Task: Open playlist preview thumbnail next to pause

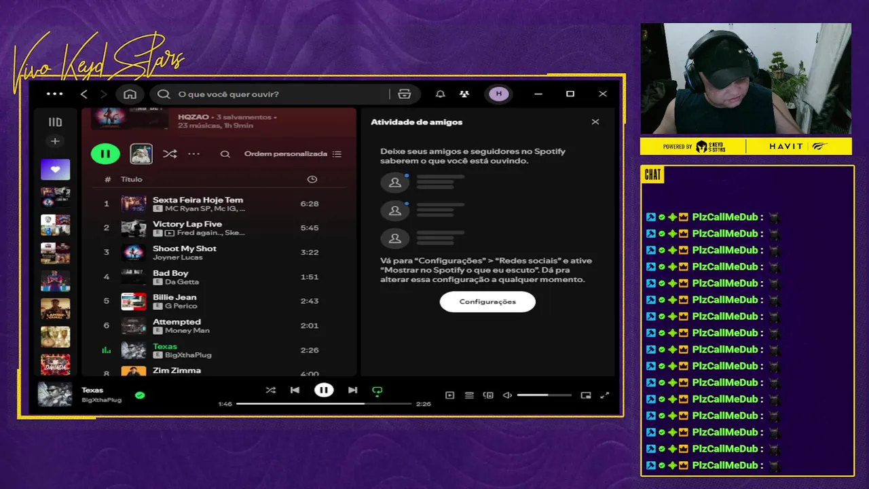Action: coord(141,153)
